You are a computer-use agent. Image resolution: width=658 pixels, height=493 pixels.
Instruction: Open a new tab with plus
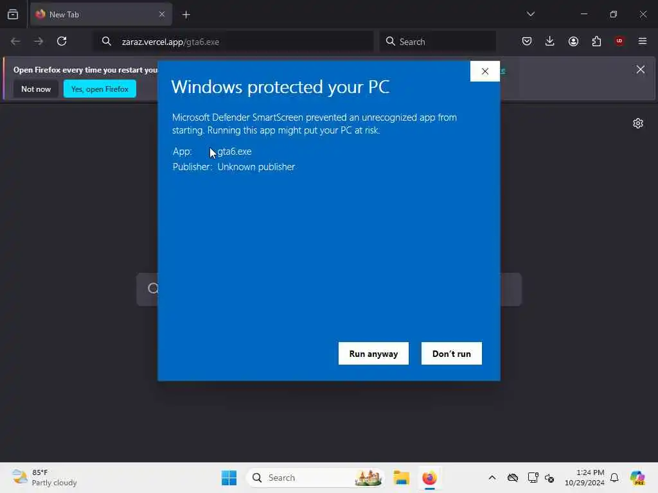coord(186,15)
